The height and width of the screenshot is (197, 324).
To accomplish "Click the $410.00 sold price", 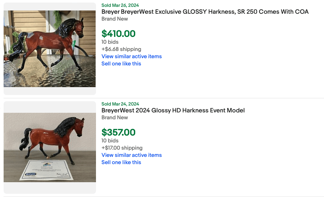I will (118, 34).
